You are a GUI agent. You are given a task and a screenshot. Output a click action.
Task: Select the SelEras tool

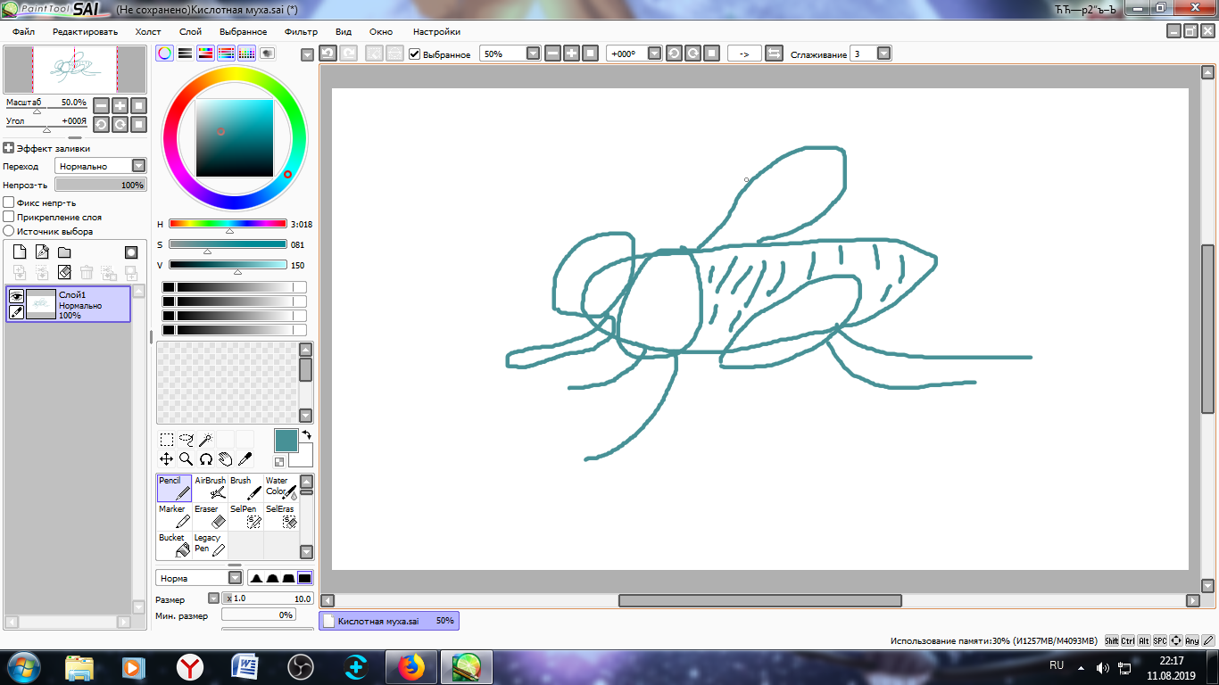click(x=281, y=516)
